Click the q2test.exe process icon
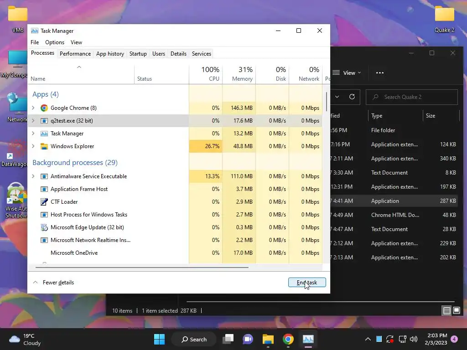 [44, 120]
